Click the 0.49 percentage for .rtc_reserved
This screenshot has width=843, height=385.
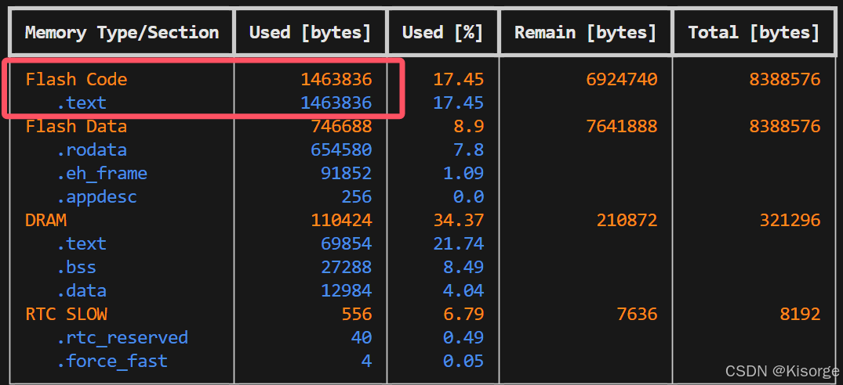tap(463, 337)
